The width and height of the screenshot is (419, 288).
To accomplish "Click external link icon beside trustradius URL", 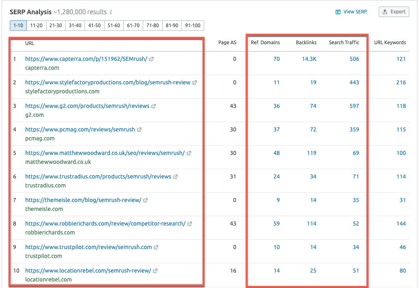I will coord(176,177).
